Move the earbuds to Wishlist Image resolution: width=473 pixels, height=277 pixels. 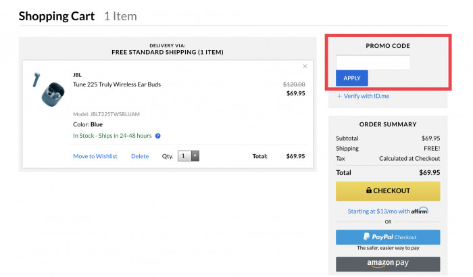[x=95, y=156]
